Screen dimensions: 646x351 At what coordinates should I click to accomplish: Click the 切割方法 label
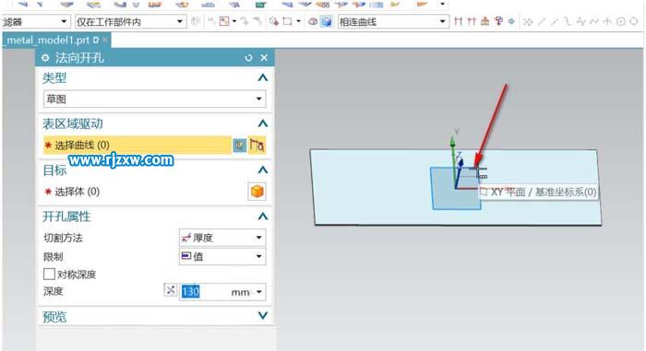point(63,238)
